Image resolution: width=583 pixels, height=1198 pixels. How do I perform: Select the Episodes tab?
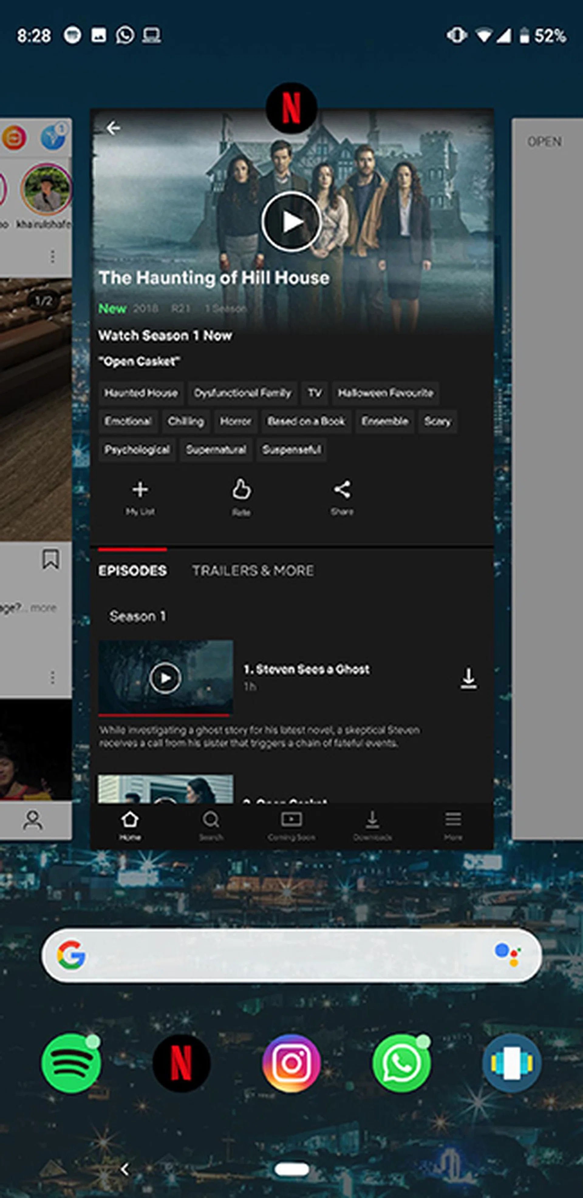coord(132,570)
